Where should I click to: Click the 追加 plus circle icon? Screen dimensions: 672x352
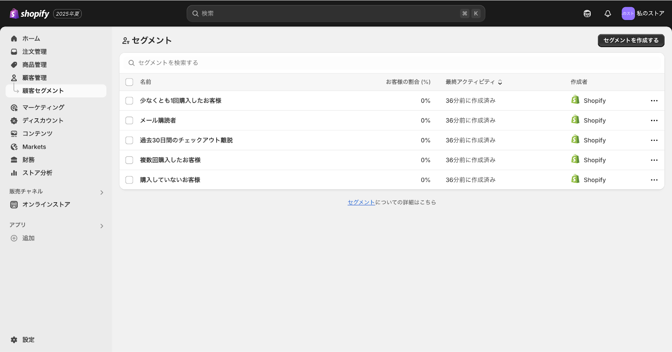tap(14, 238)
